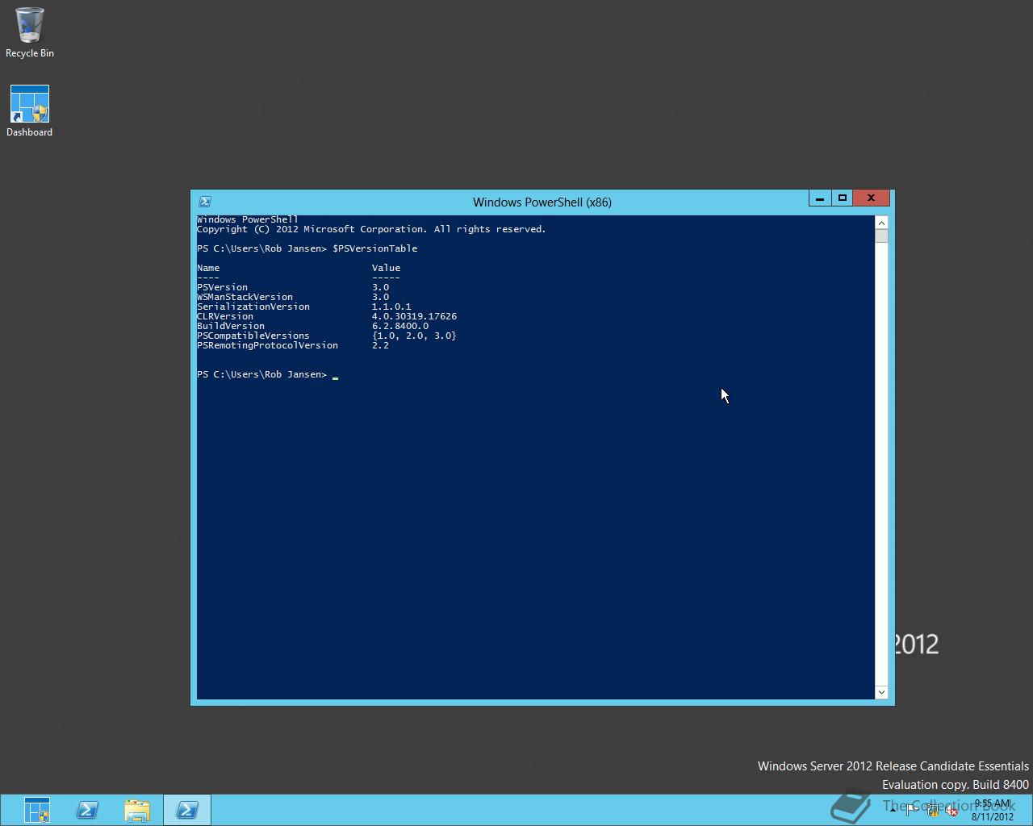Open network status tray icon
This screenshot has height=826, width=1033.
coord(932,810)
